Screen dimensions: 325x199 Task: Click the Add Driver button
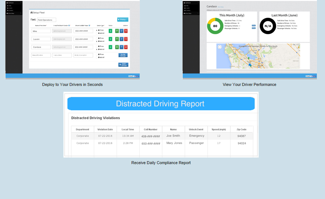123,65
